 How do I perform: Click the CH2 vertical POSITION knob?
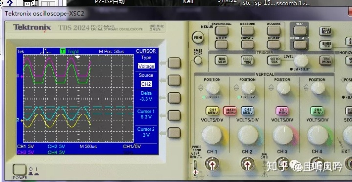coord(248,88)
